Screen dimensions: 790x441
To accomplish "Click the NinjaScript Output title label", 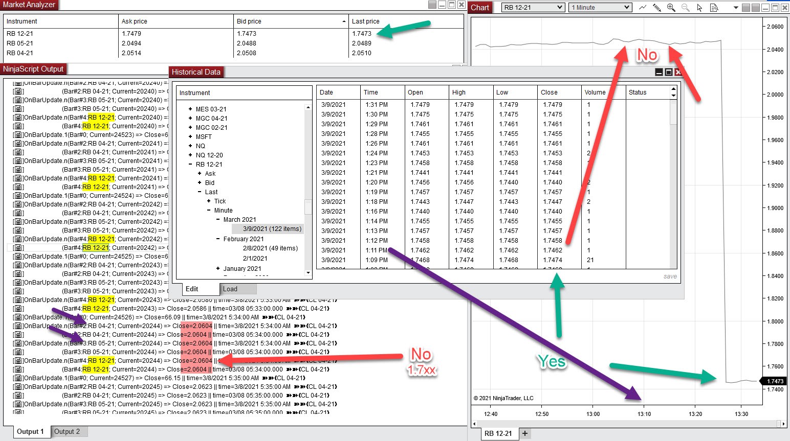I will click(x=33, y=69).
